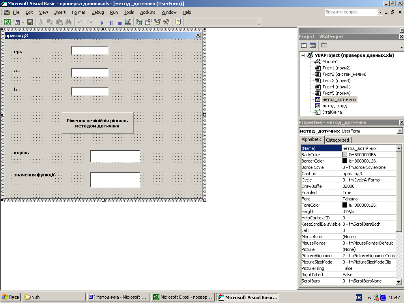Image resolution: width=404 pixels, height=303 pixels.
Task: Click Toggle Folders icon in Project panel
Action: click(x=324, y=45)
